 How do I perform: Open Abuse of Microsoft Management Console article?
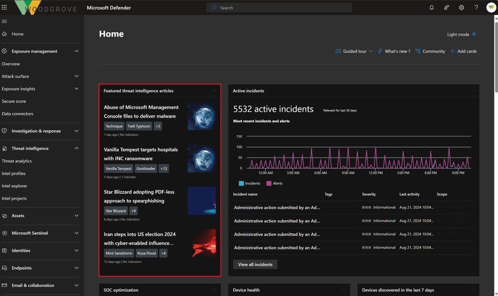click(141, 112)
